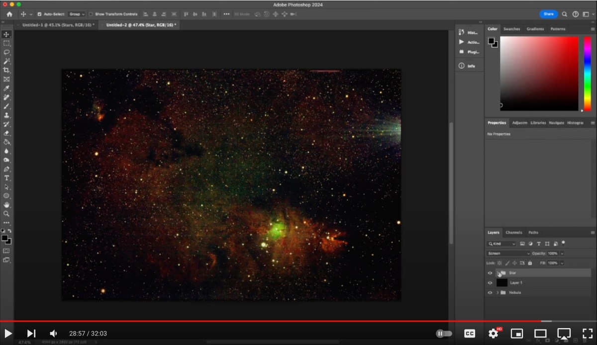Lock transparent pixels in Layers panel

tap(499, 263)
